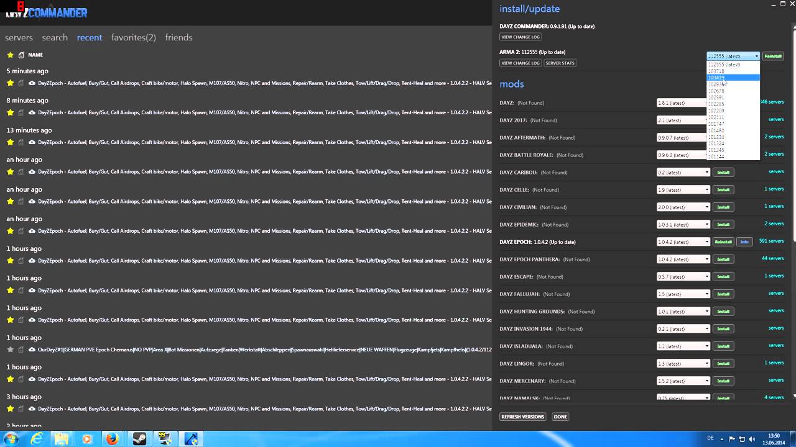Open Firefox from the taskbar

coord(112,439)
